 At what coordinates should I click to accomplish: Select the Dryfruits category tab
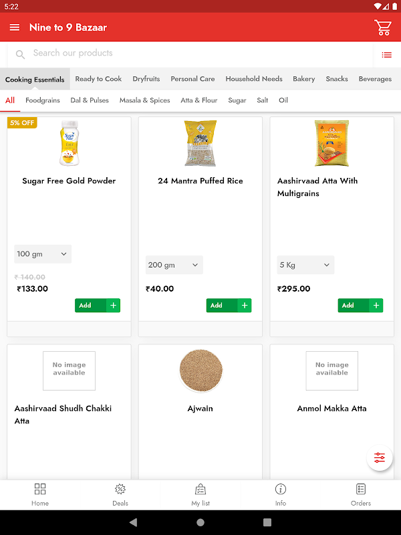[x=146, y=79]
